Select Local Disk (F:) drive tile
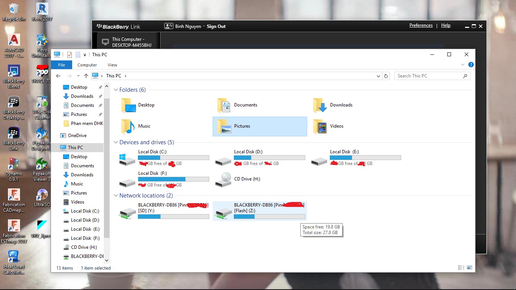Screen dimensions: 516x290 pos(164,179)
